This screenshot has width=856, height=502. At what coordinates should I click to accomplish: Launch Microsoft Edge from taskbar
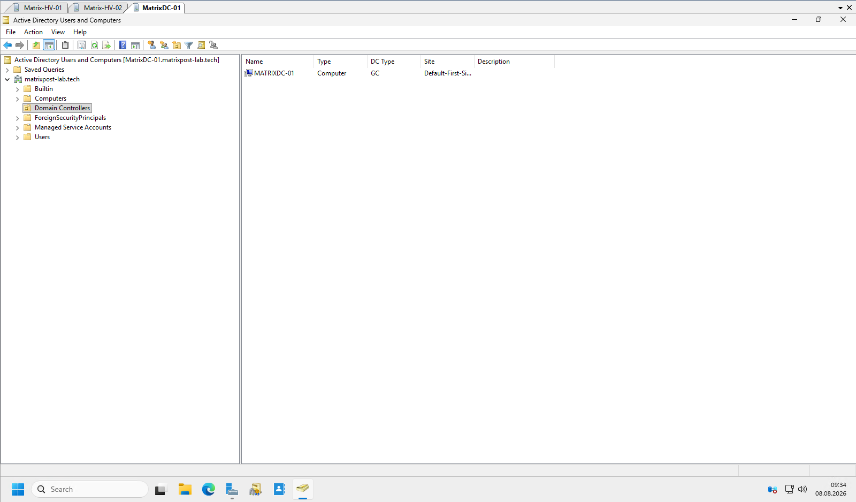click(x=208, y=489)
